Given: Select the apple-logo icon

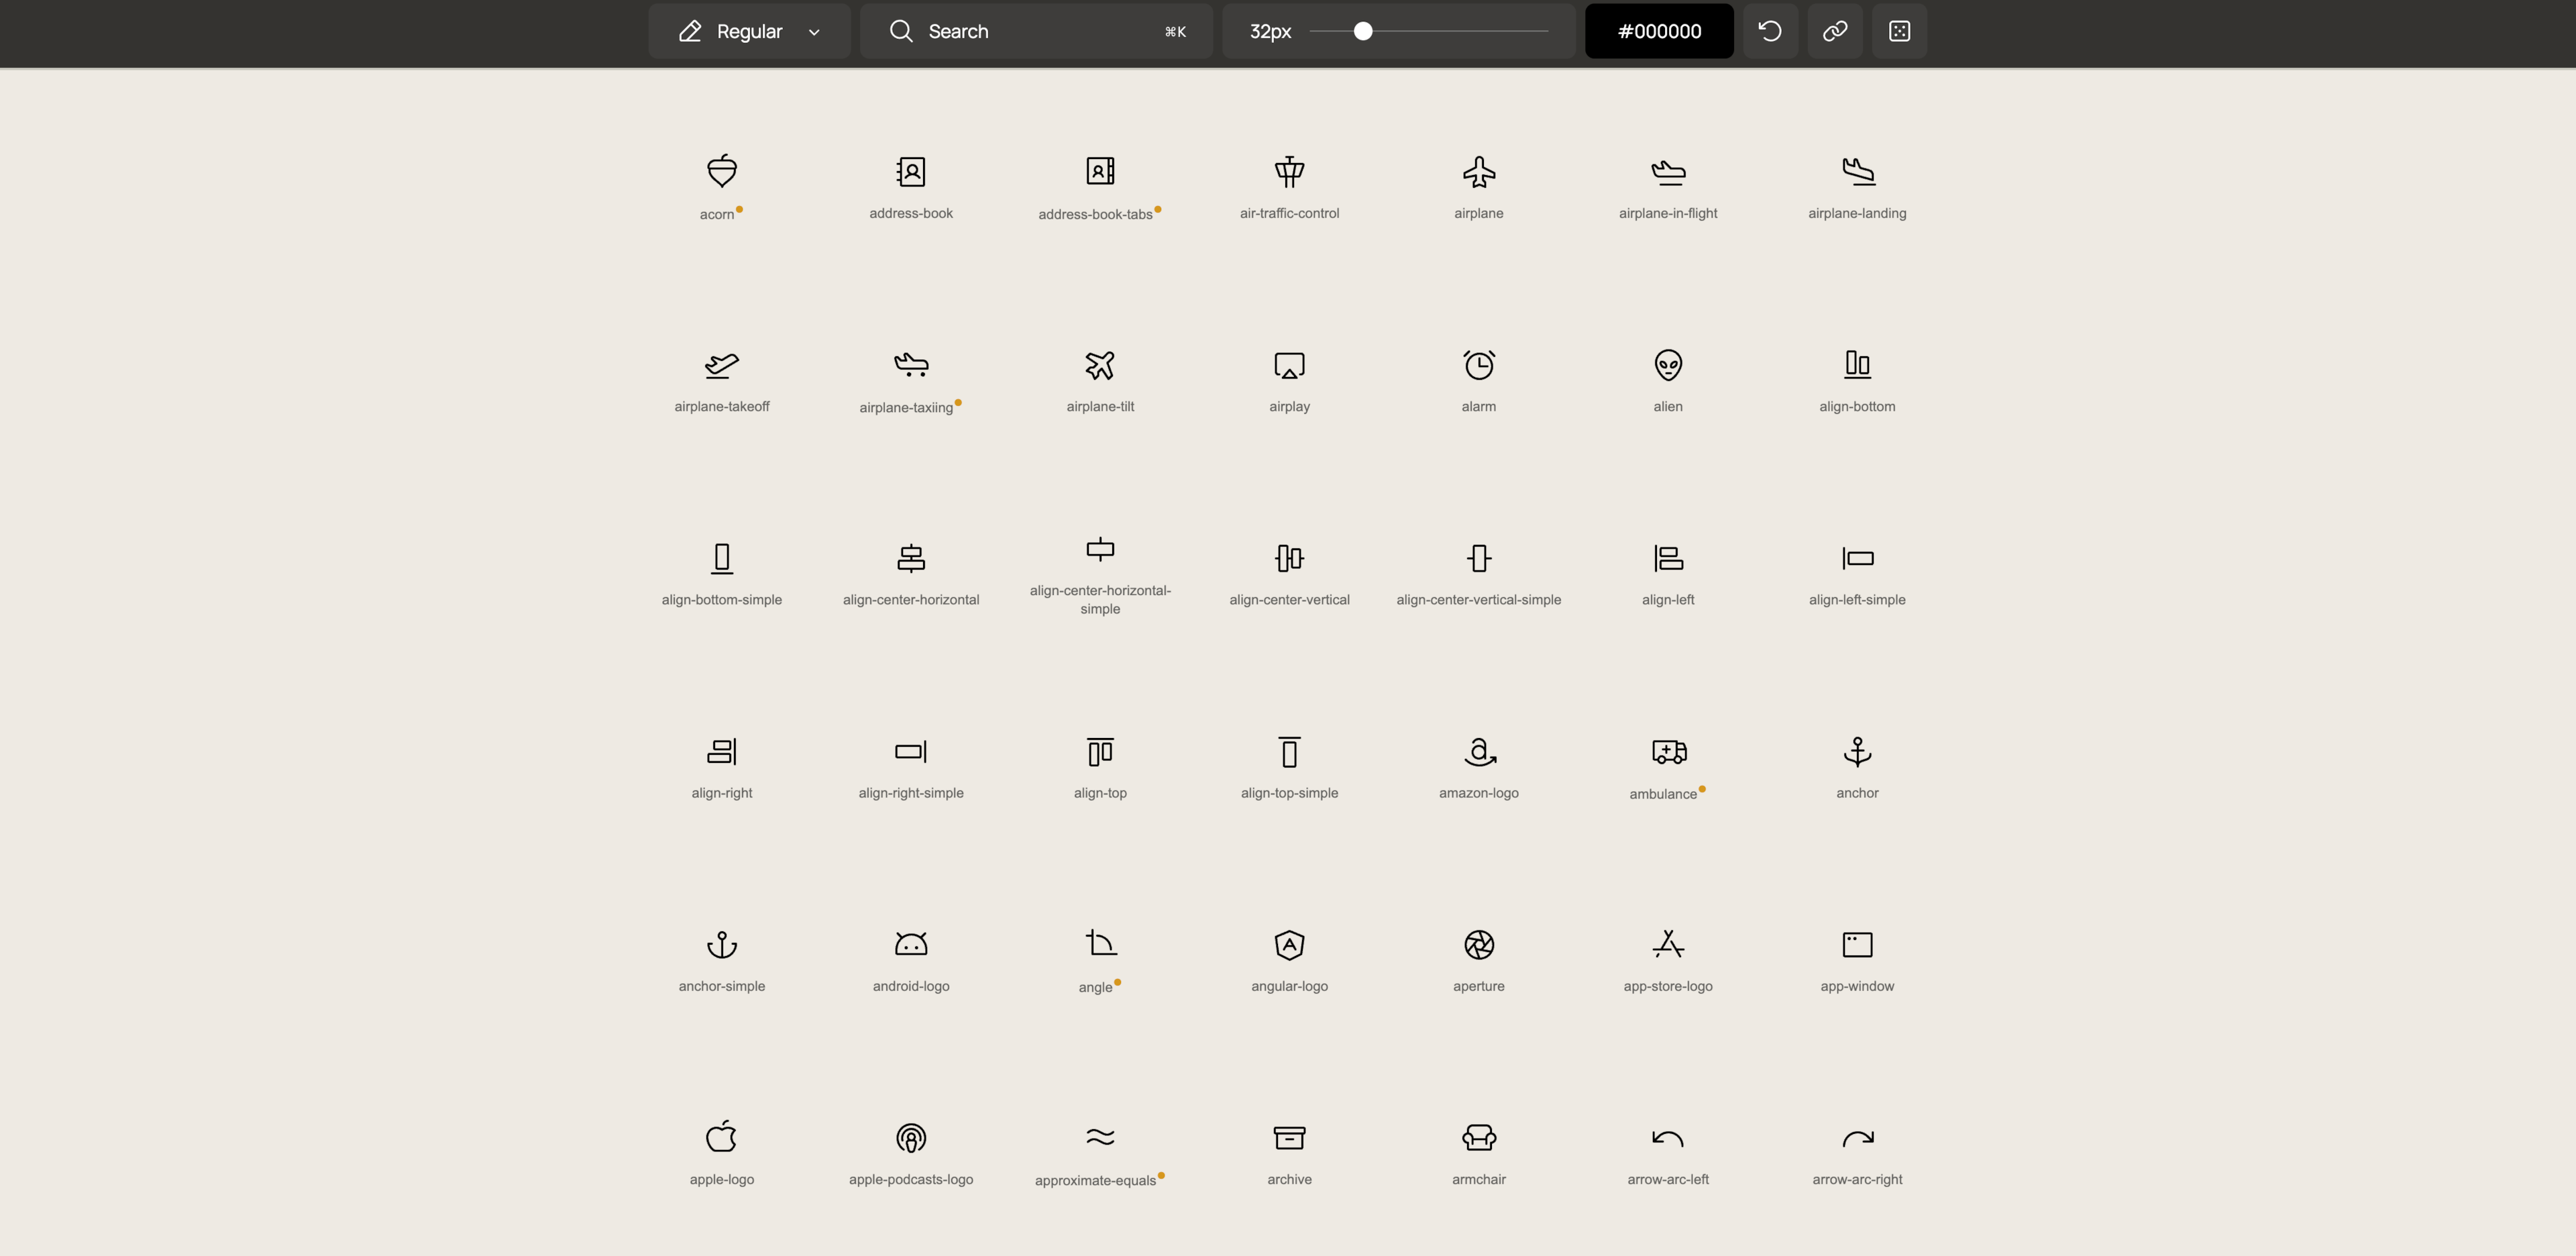Looking at the screenshot, I should (x=721, y=1137).
